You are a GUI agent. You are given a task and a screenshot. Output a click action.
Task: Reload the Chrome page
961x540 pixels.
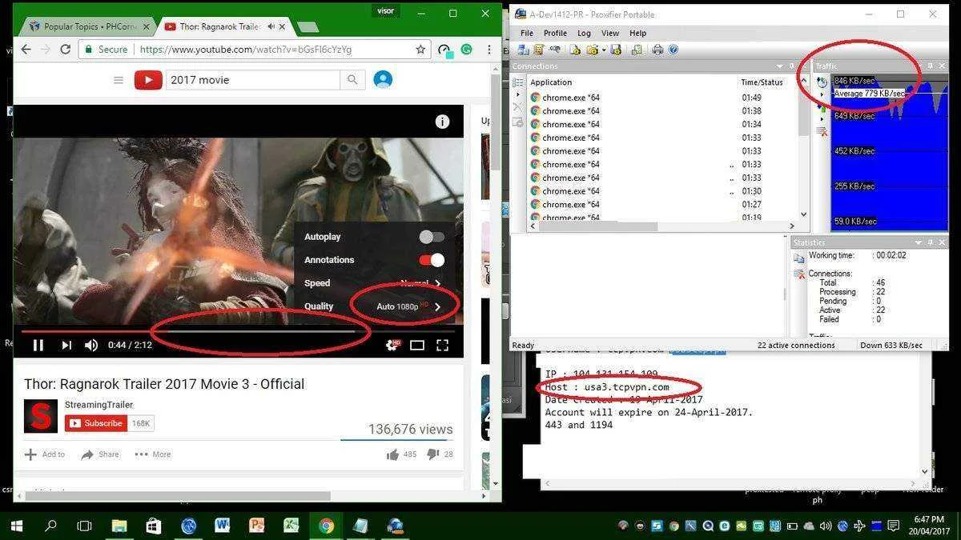tap(66, 49)
